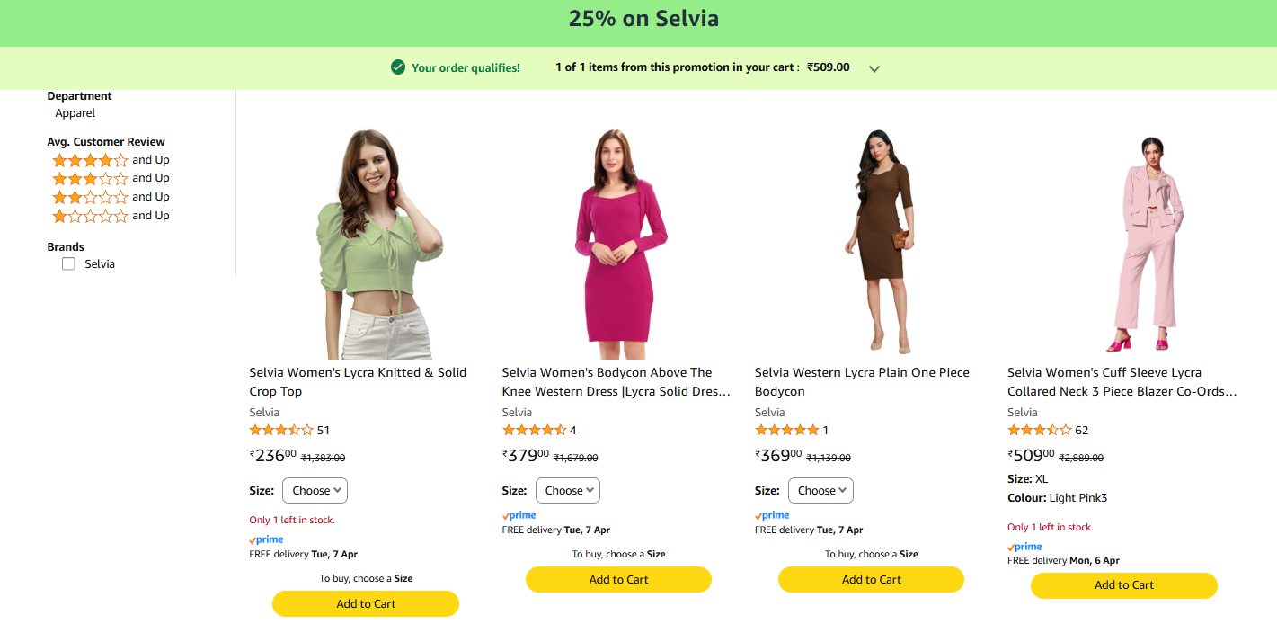Open Size dropdown for brown One Piece Bodycon
The height and width of the screenshot is (633, 1277).
[x=820, y=491]
